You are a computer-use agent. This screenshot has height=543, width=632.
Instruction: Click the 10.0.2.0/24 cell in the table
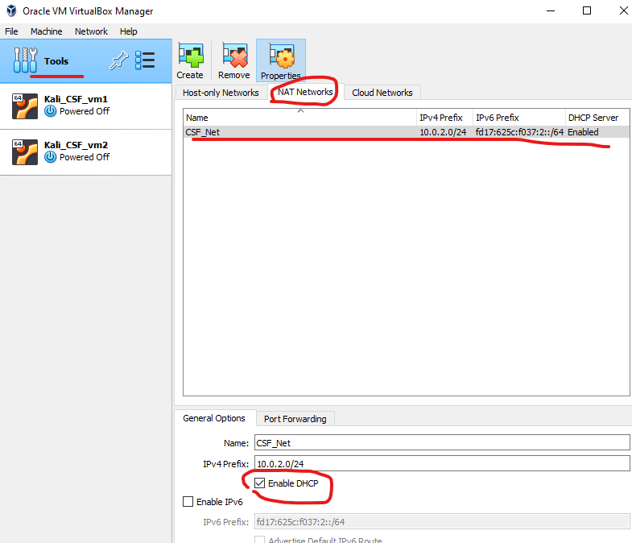tap(443, 132)
